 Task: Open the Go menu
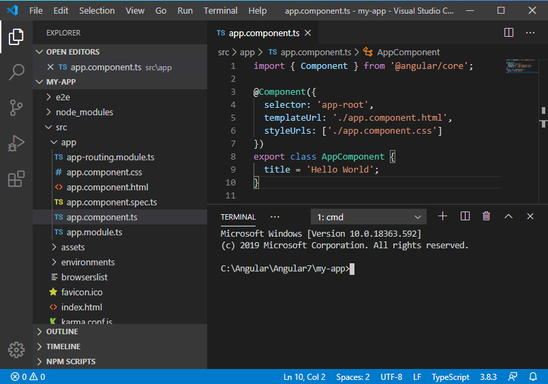(x=161, y=10)
